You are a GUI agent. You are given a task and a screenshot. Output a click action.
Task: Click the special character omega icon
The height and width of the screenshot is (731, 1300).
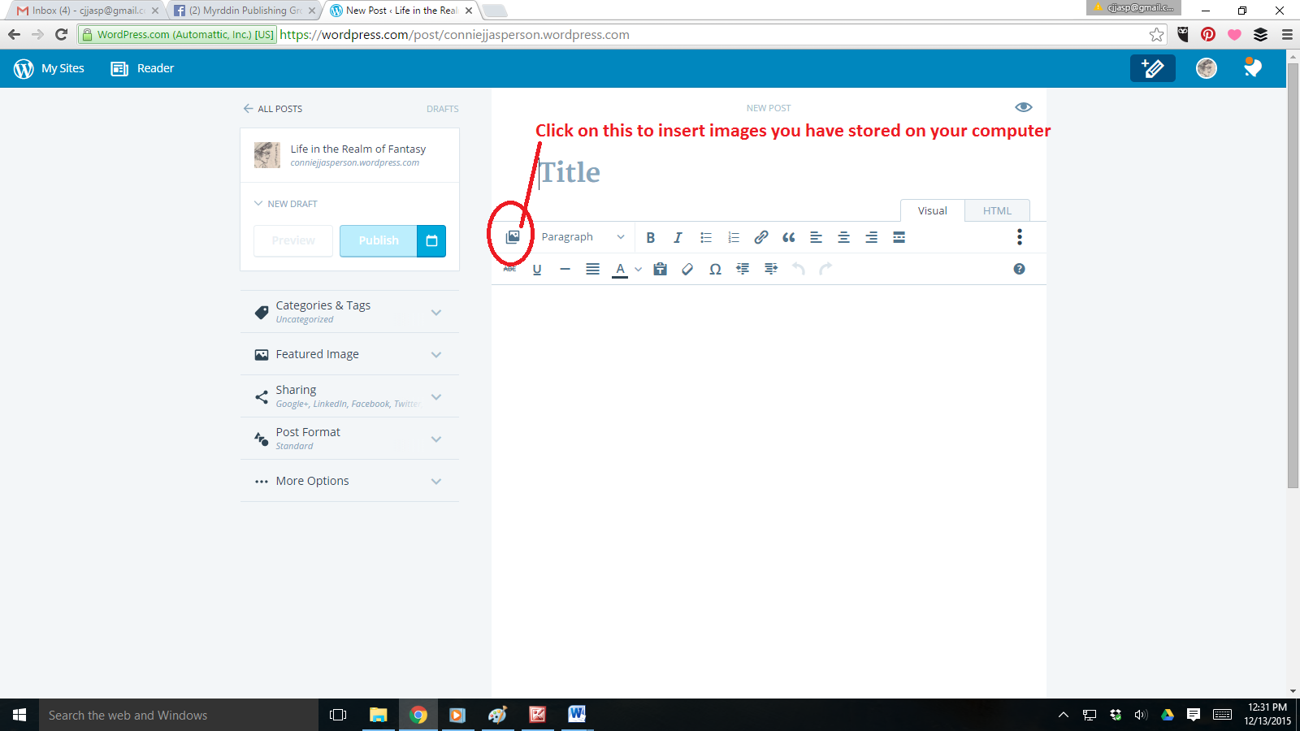(715, 269)
